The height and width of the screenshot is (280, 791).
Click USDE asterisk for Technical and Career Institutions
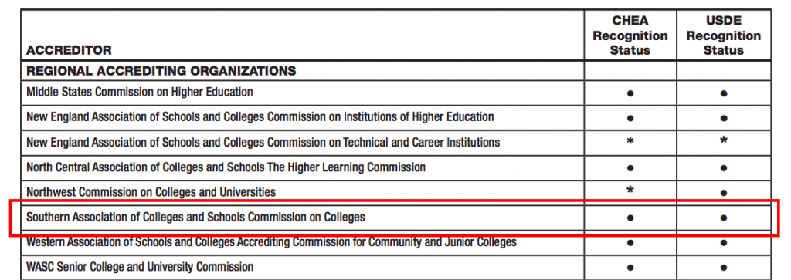723,142
